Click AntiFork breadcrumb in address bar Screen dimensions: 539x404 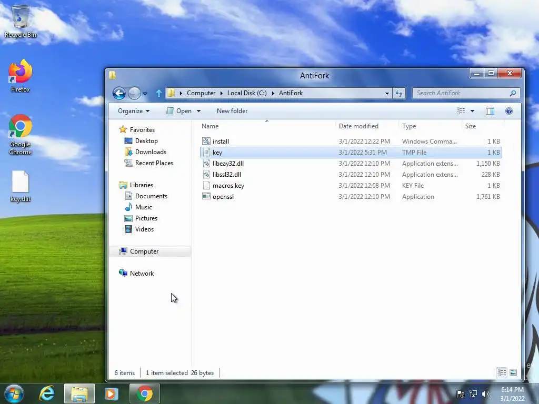[x=291, y=93]
